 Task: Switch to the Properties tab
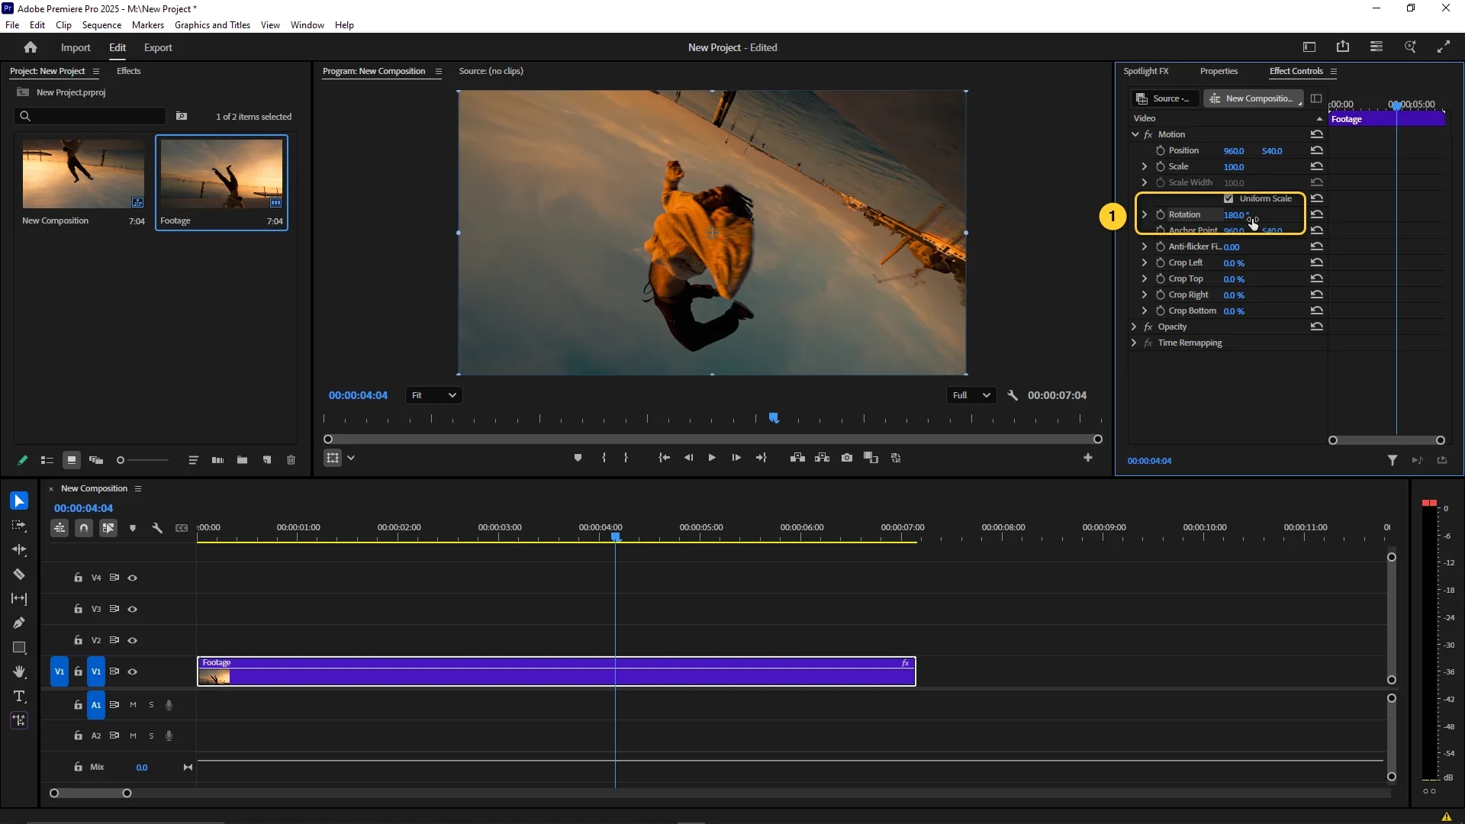point(1219,71)
